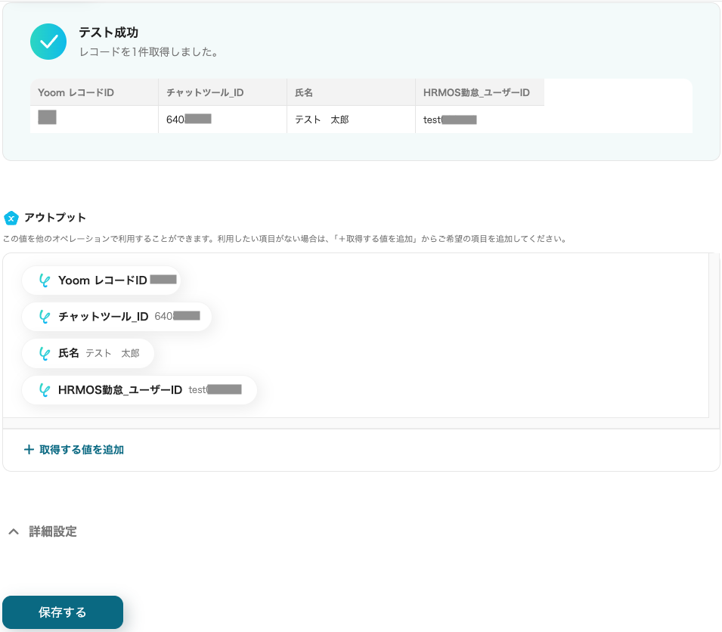Click the 詳細設定 label
The width and height of the screenshot is (722, 632).
tap(53, 531)
